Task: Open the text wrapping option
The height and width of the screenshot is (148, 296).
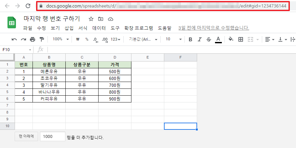Action: 293,39
